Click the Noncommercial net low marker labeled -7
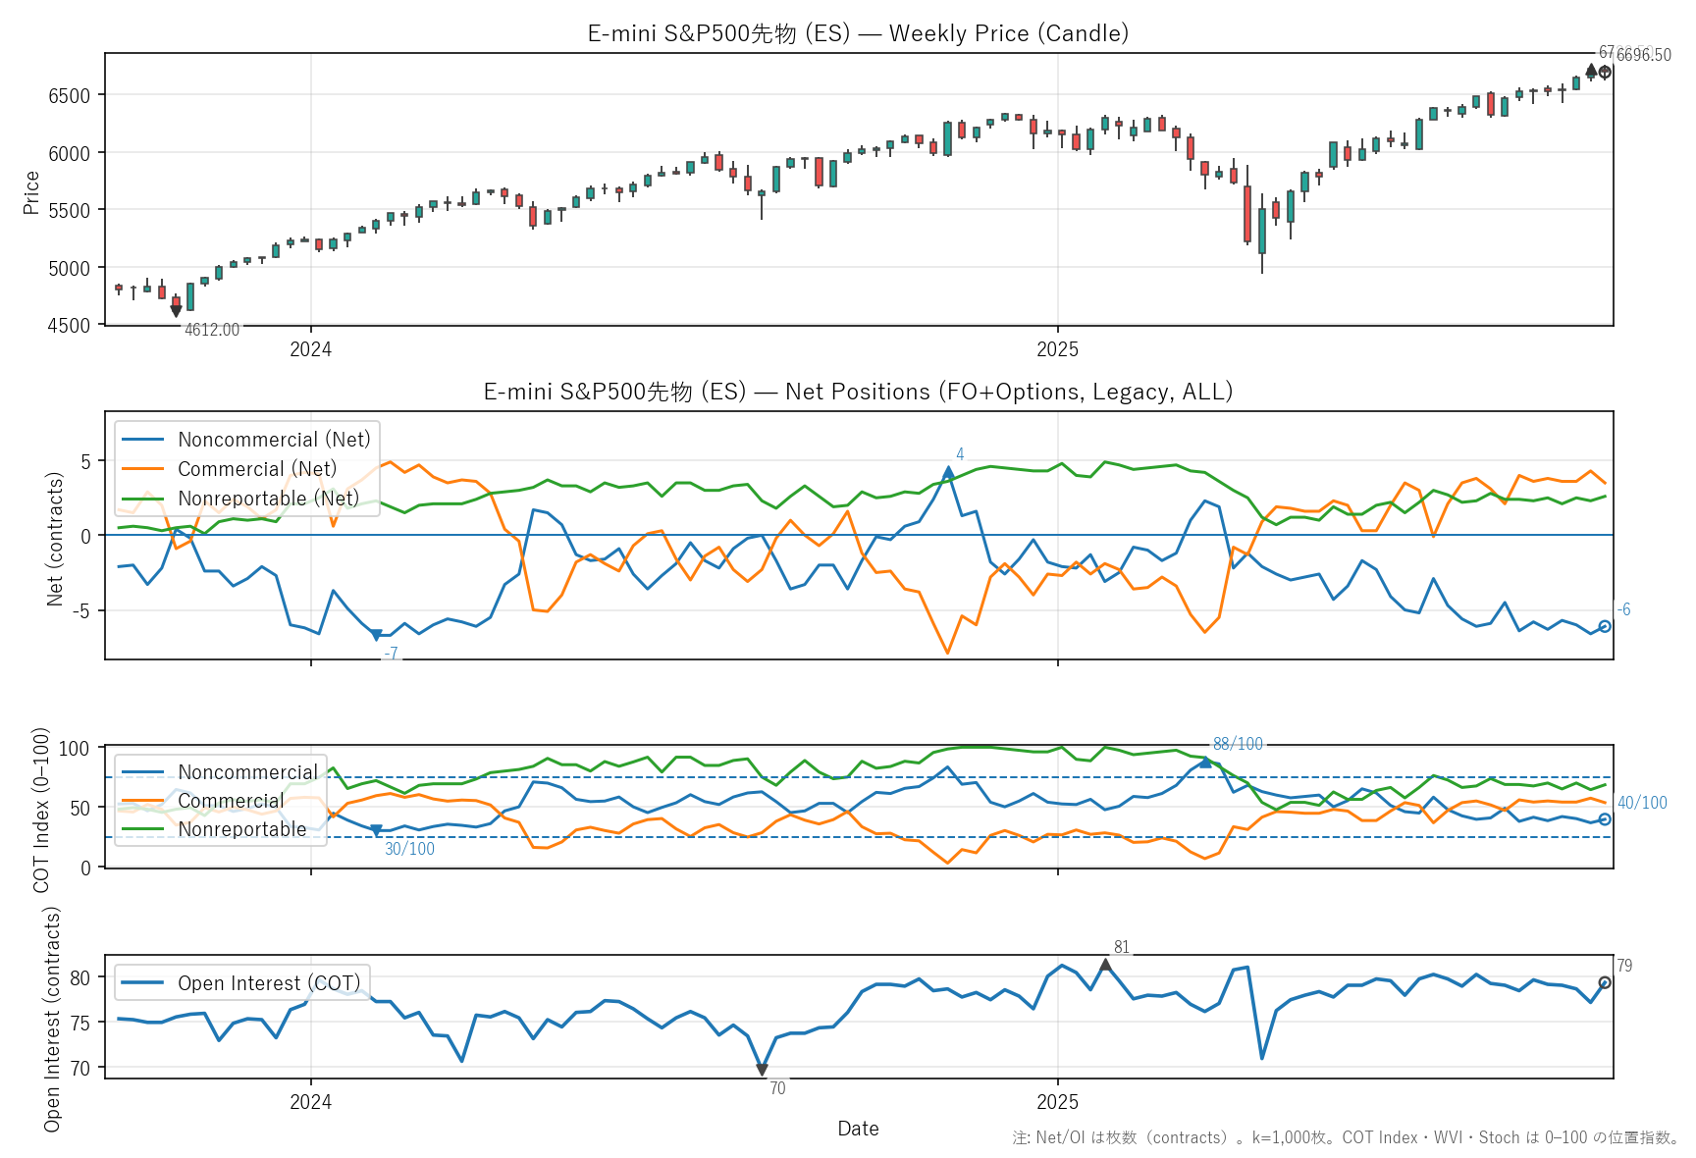Viewport: 1696px width, 1158px height. (376, 636)
